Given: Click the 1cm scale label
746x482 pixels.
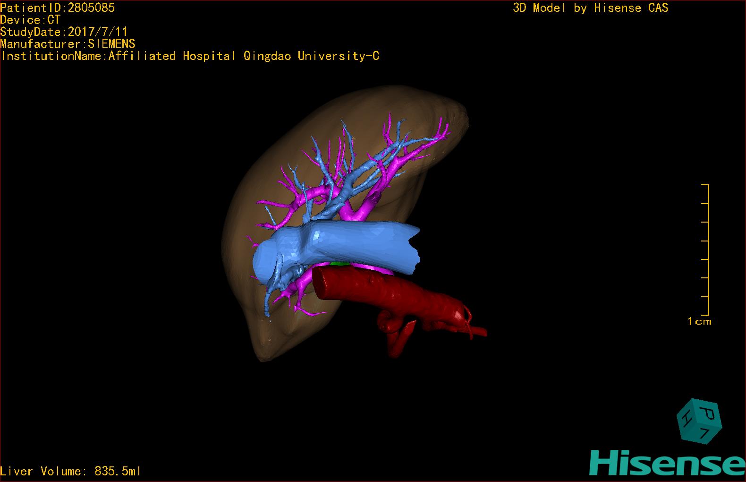Looking at the screenshot, I should tap(699, 321).
